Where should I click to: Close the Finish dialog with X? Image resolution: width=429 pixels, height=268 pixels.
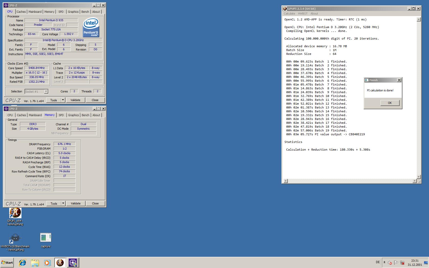tap(399, 80)
